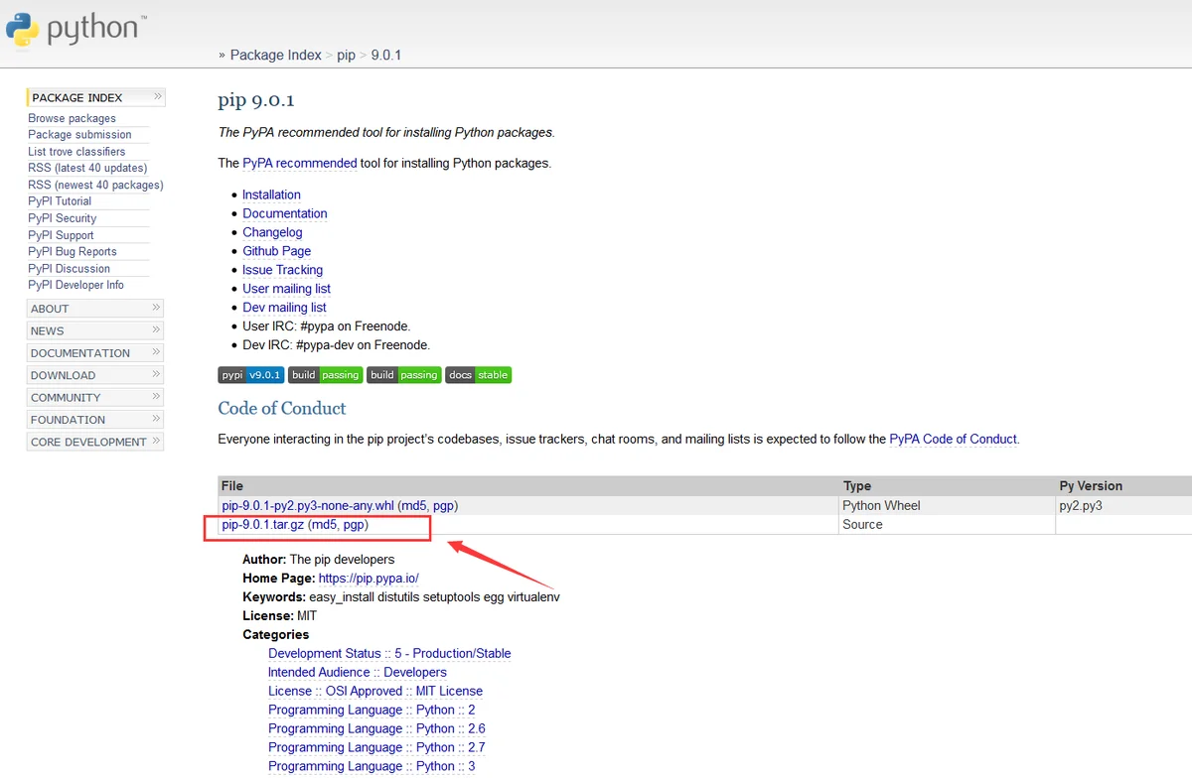This screenshot has height=779, width=1192.
Task: Click the 'Dev IRC: #pypa-dev on Freenode.' text
Action: point(337,345)
